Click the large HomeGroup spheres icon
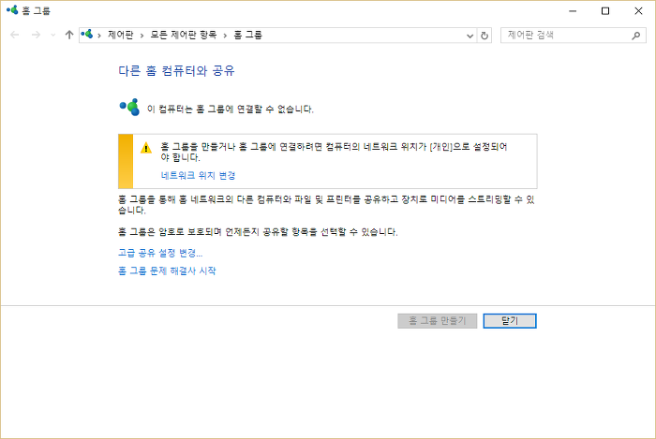Image resolution: width=656 pixels, height=439 pixels. click(129, 108)
